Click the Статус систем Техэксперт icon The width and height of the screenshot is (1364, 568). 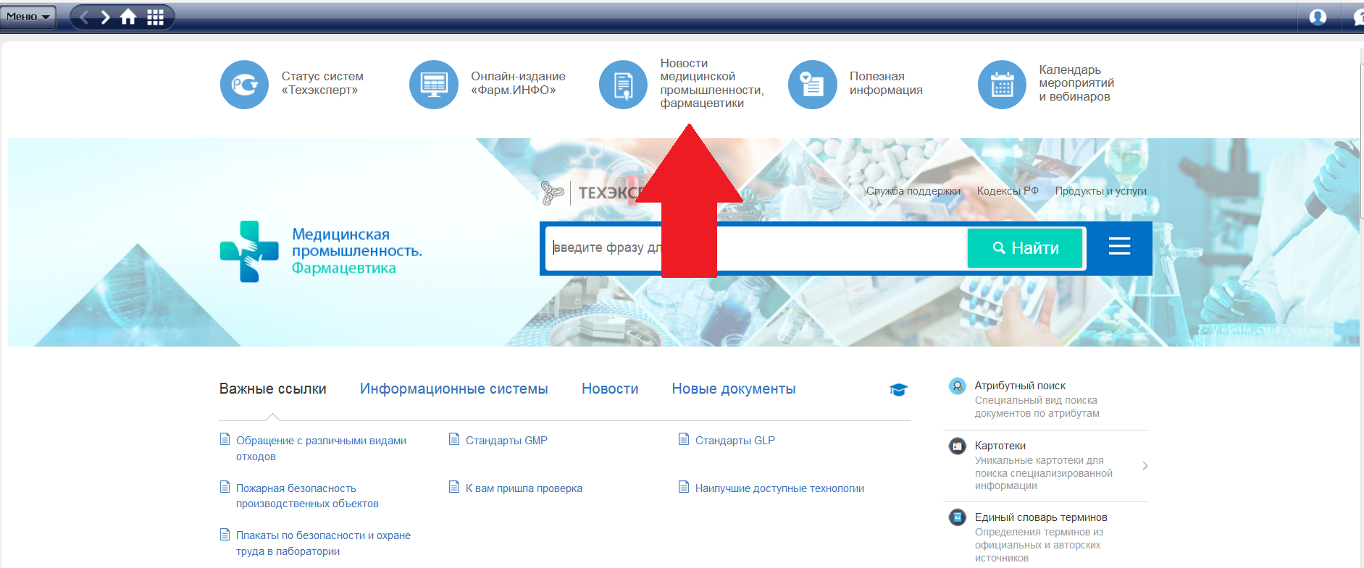coord(244,85)
